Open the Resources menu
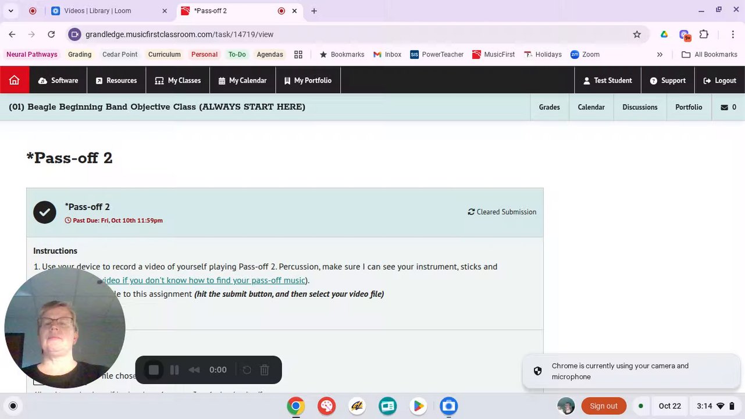Image resolution: width=745 pixels, height=419 pixels. pyautogui.click(x=116, y=80)
